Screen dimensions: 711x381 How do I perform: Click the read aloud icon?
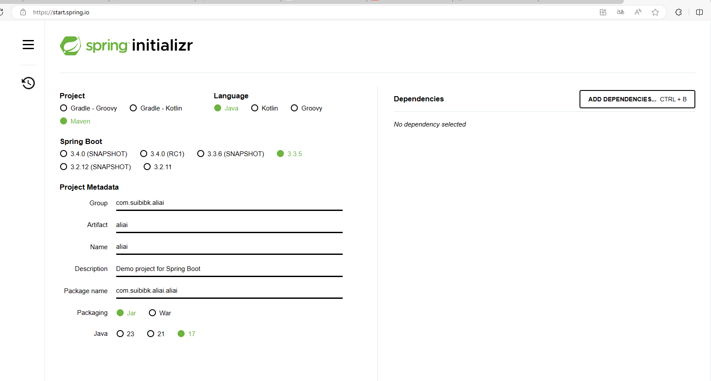[x=638, y=12]
